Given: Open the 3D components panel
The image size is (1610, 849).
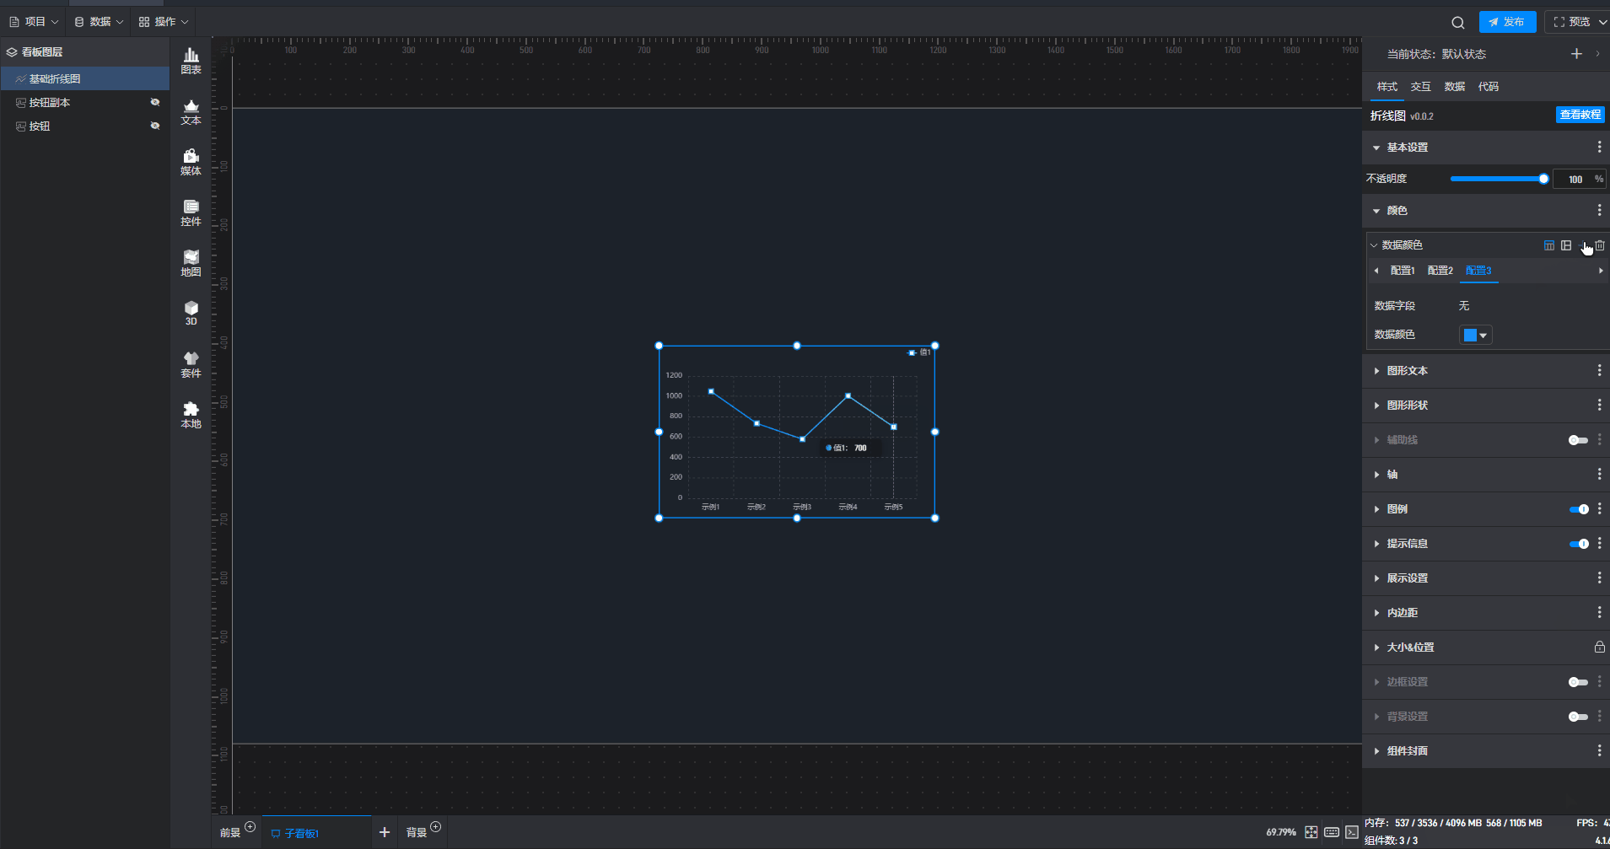Looking at the screenshot, I should [x=191, y=313].
